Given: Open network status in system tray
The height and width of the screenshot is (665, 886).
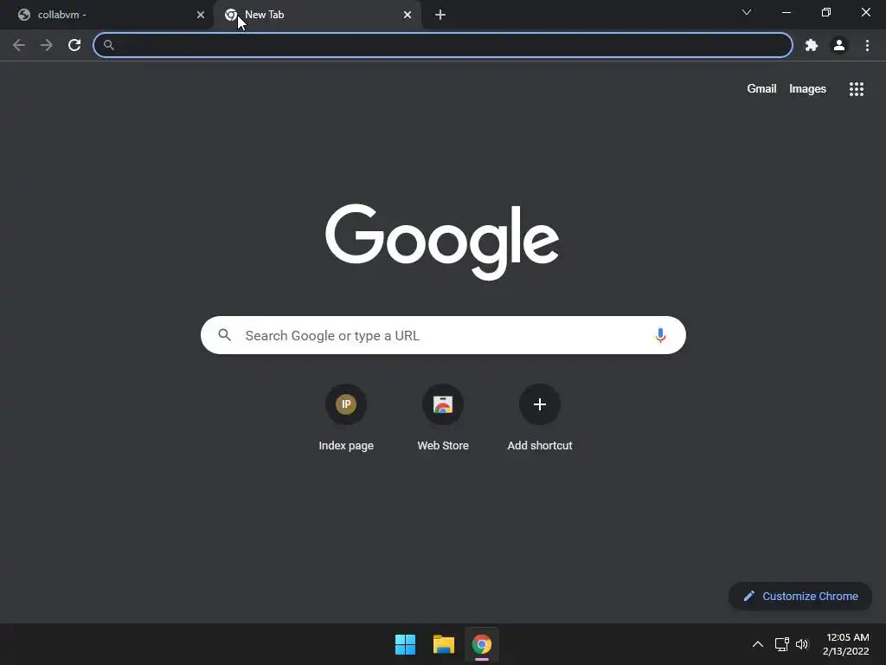Looking at the screenshot, I should point(782,644).
